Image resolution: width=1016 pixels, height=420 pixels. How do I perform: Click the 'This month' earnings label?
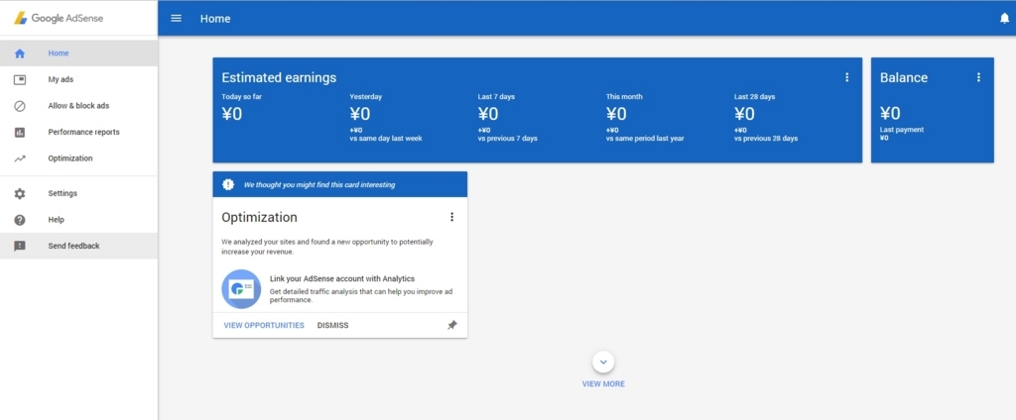pyautogui.click(x=625, y=97)
